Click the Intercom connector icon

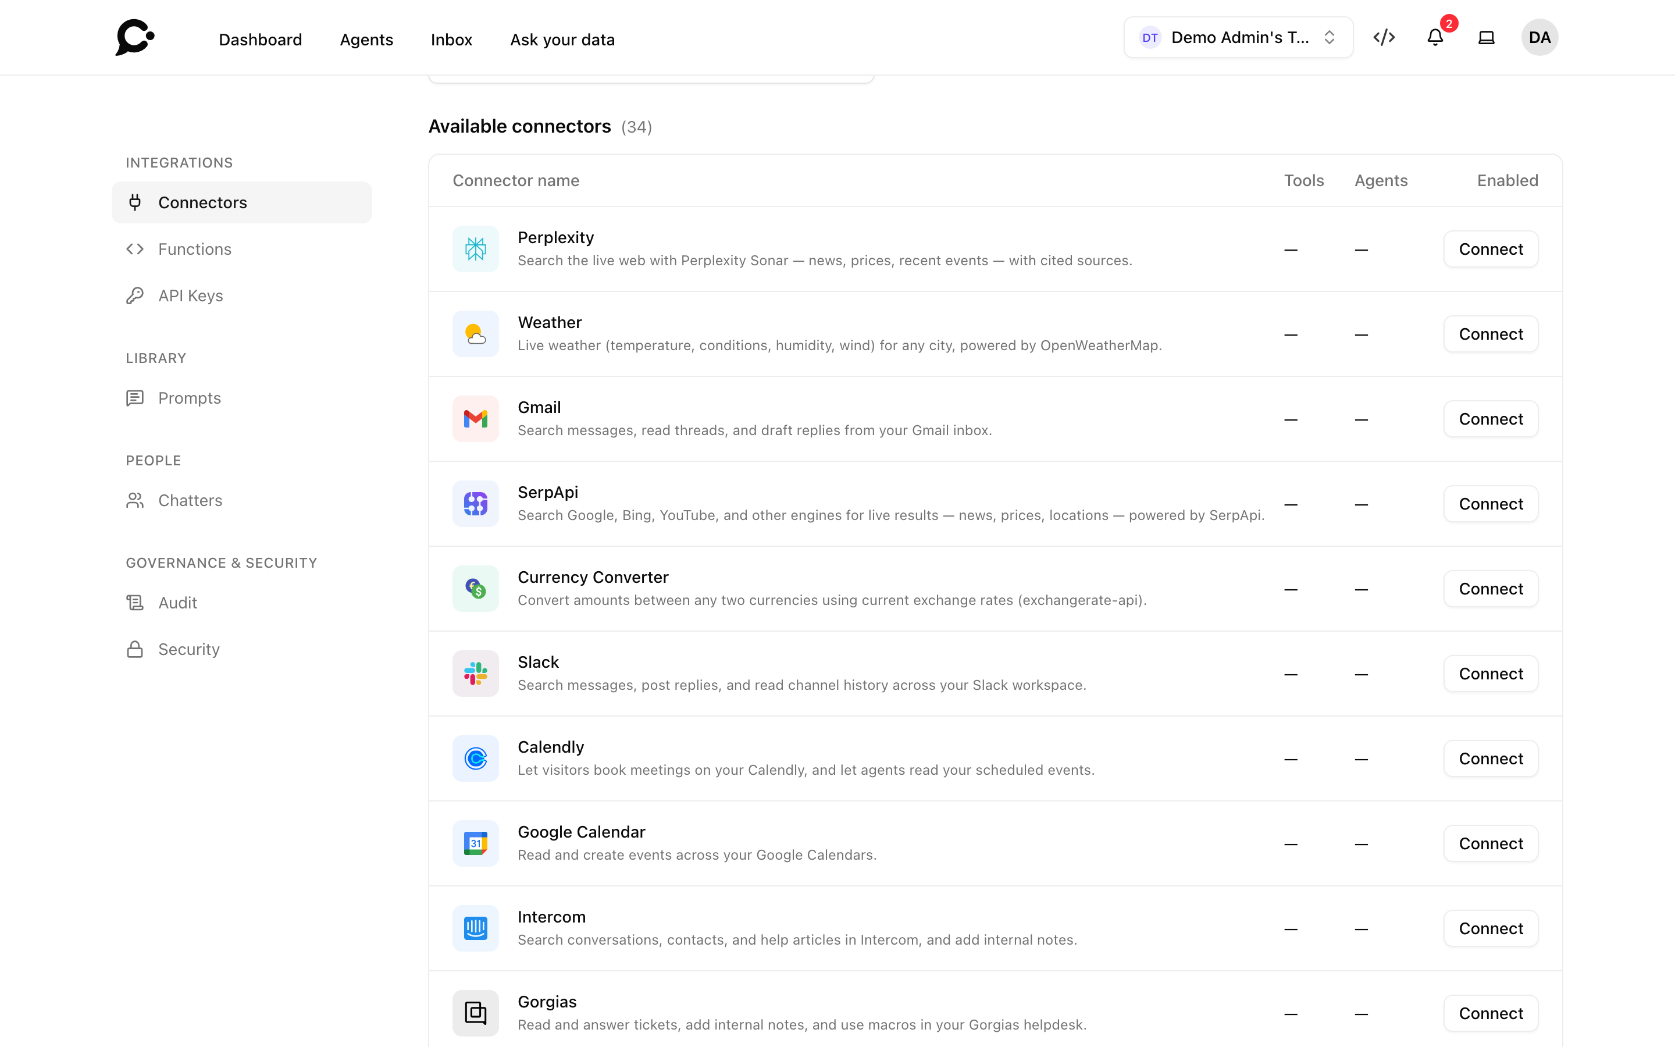pyautogui.click(x=476, y=928)
